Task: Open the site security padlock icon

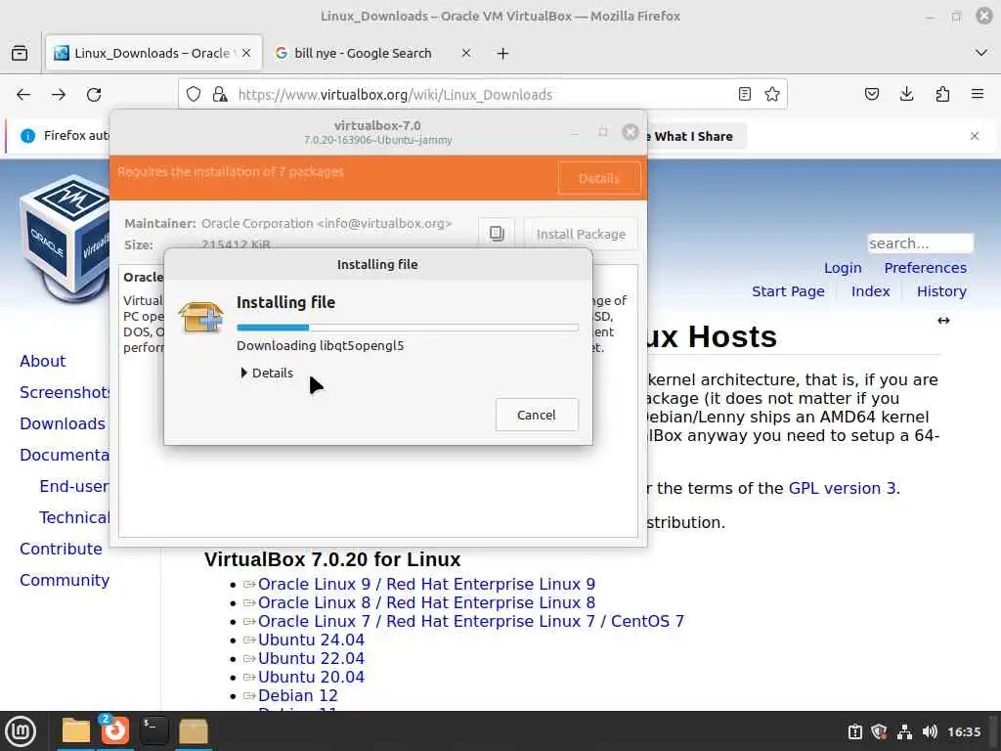Action: 220,95
